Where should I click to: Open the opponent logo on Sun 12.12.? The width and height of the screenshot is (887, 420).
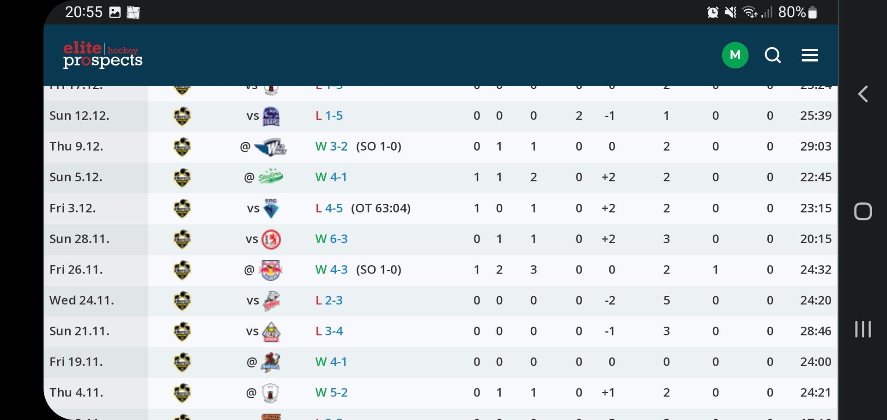tap(271, 116)
